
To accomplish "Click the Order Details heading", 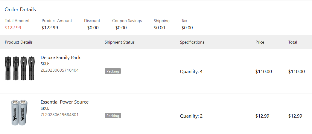I will coord(20,10).
